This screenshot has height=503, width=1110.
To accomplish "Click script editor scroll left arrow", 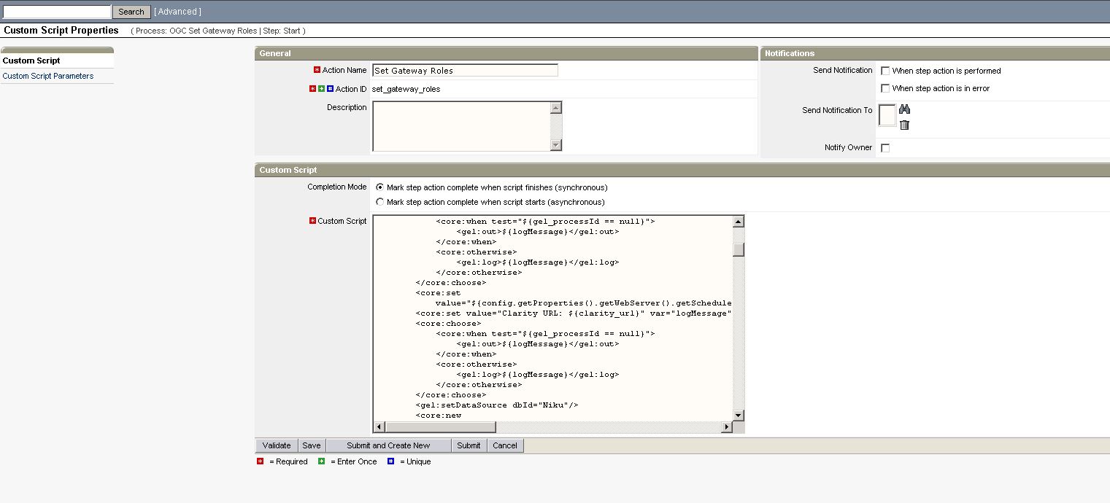I will point(379,427).
